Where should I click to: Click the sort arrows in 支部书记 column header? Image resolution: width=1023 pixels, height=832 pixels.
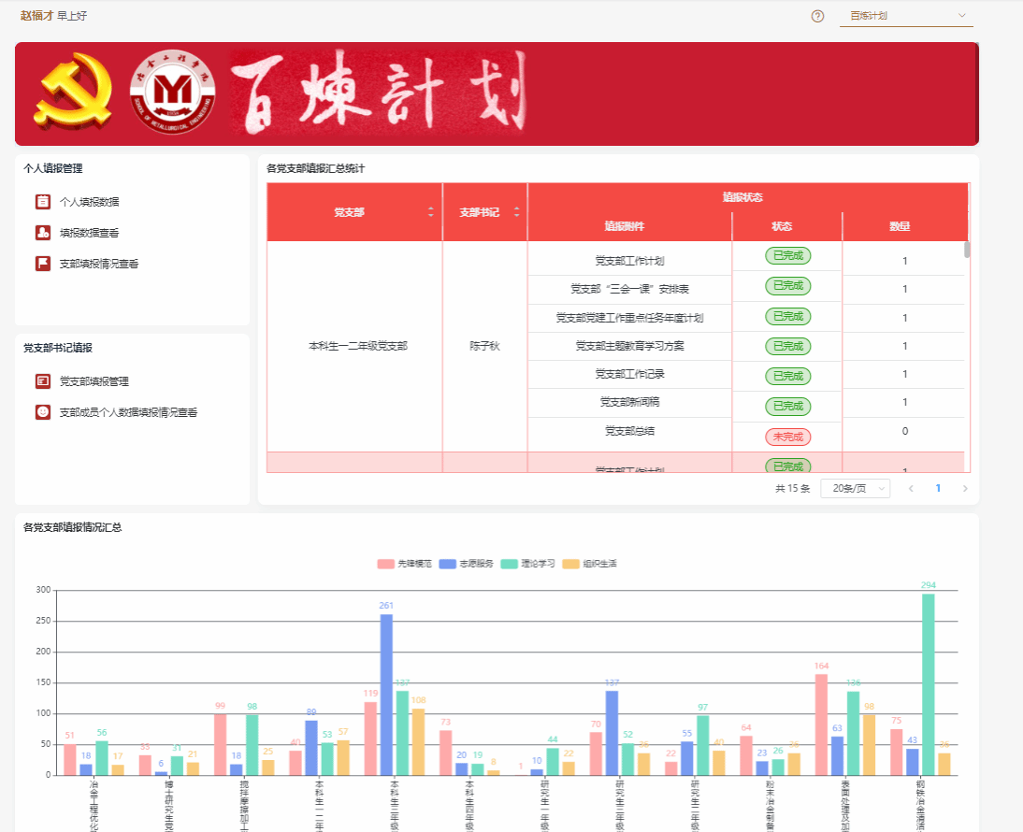[x=515, y=212]
